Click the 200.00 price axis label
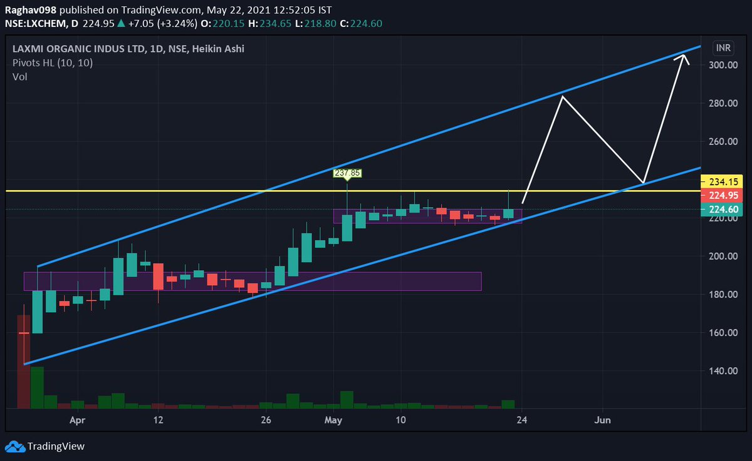752x461 pixels. (722, 256)
